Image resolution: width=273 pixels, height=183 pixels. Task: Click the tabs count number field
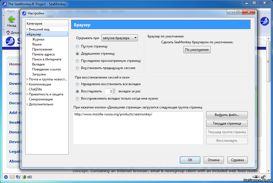coord(109,91)
